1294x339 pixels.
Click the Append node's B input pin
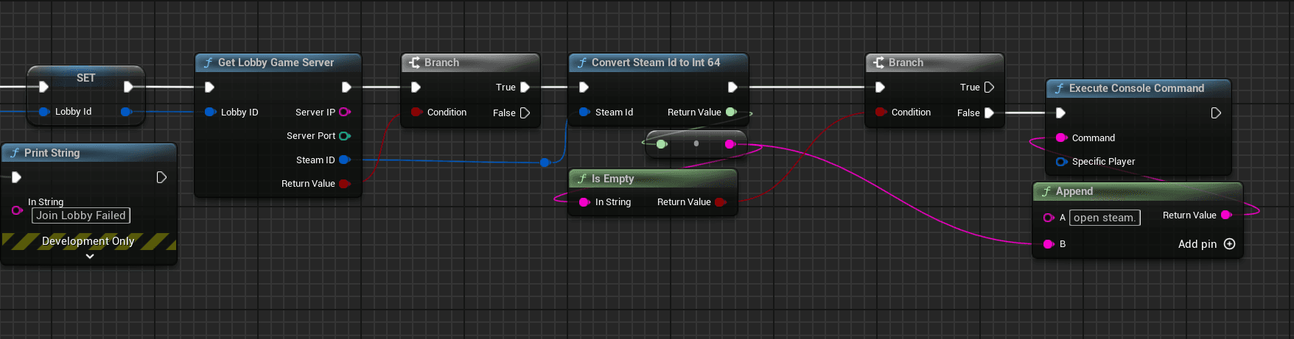click(x=1049, y=244)
